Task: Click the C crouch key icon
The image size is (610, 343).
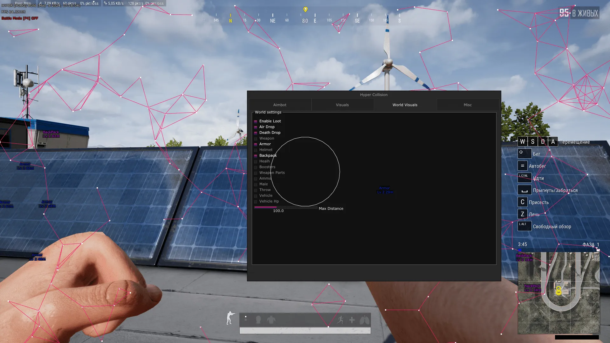Action: (x=522, y=202)
